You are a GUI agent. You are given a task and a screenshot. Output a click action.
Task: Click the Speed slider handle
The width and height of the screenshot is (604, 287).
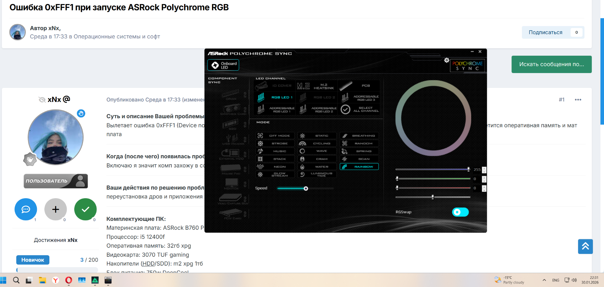click(x=306, y=189)
